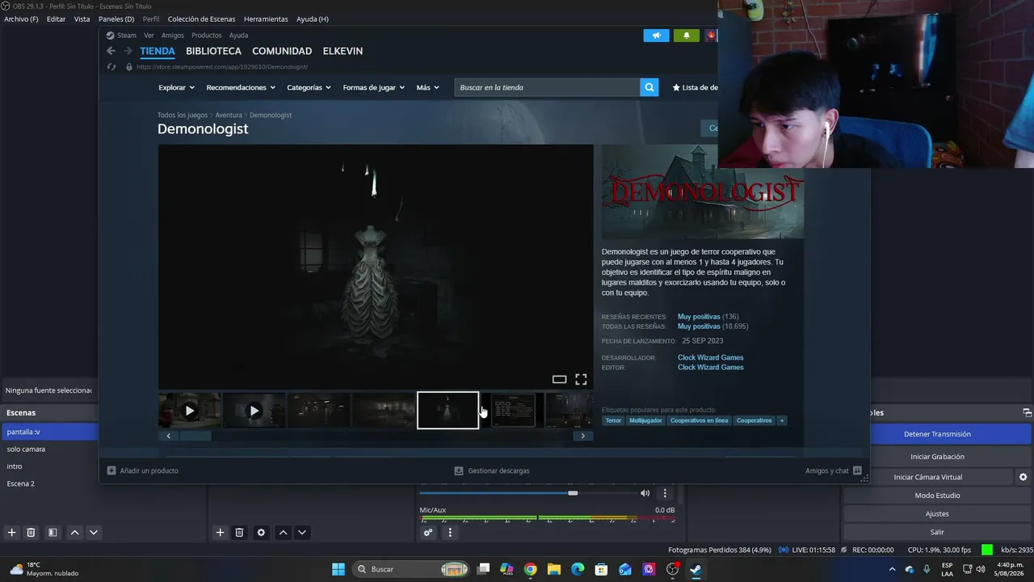Start the virtual camera

927,477
